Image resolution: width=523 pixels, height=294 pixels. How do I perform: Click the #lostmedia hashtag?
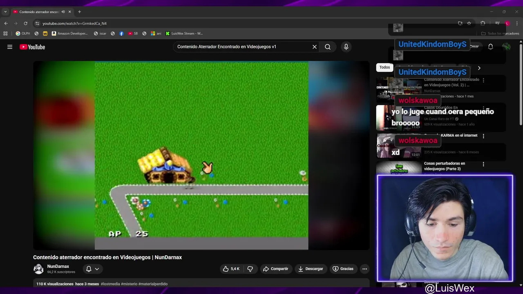tap(110, 284)
